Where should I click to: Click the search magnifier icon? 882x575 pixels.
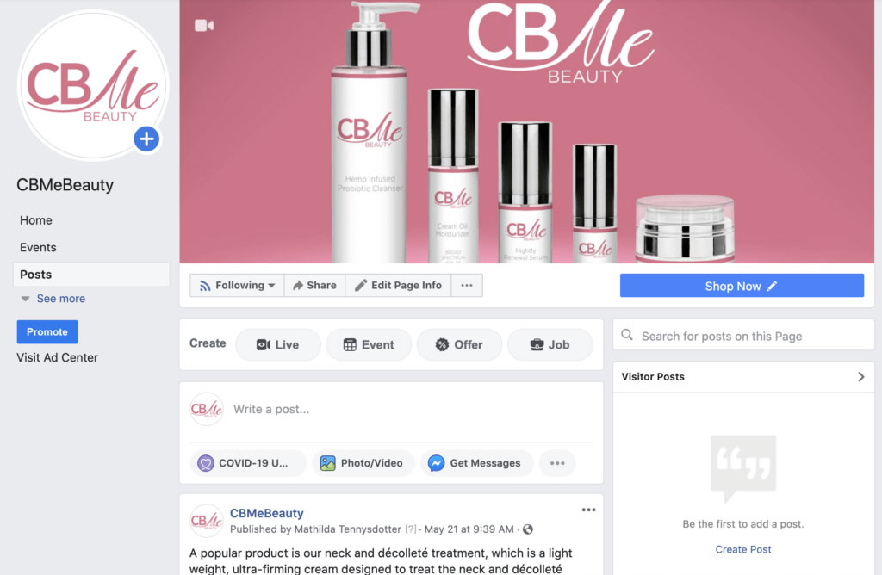(627, 335)
